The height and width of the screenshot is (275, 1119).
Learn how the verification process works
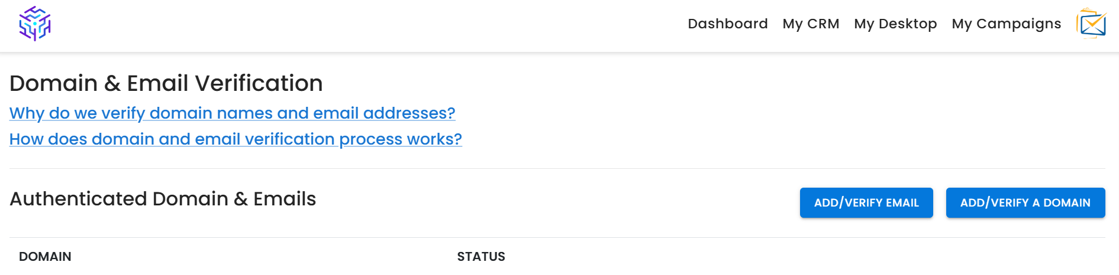tap(236, 139)
